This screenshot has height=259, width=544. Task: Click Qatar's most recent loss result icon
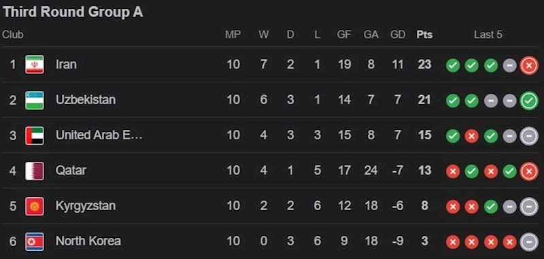pyautogui.click(x=529, y=171)
